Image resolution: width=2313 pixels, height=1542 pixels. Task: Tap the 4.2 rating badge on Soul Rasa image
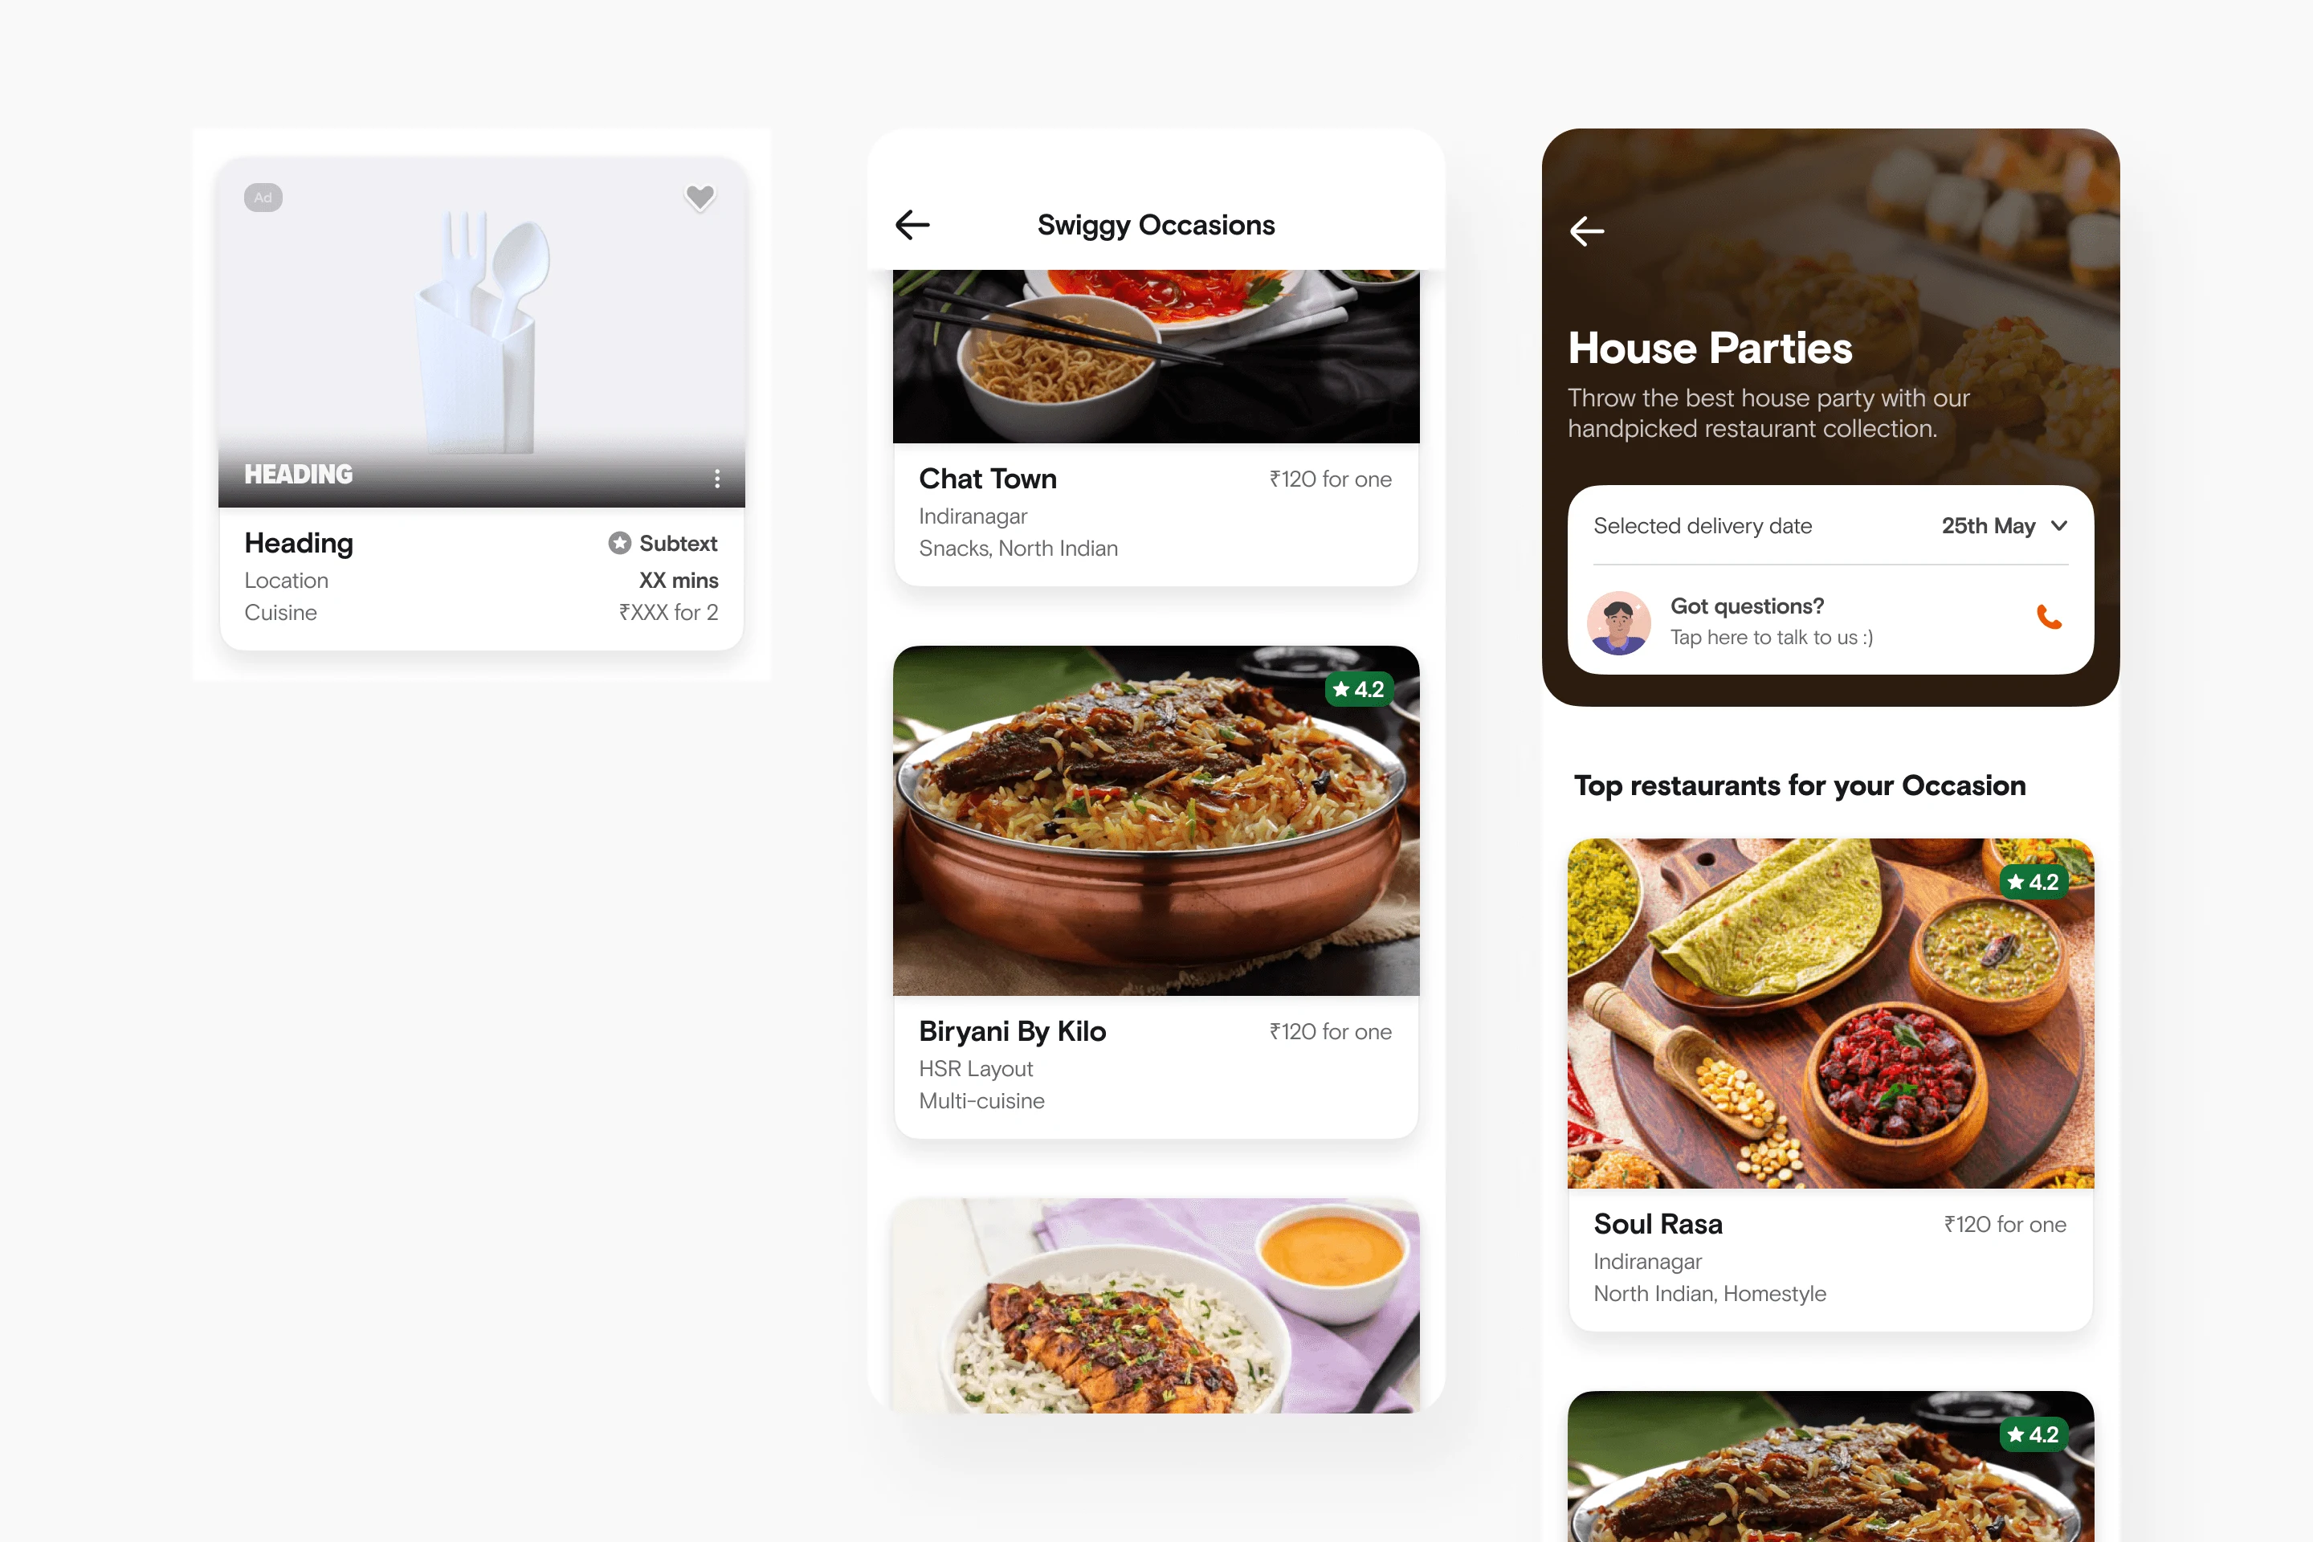click(x=2034, y=882)
